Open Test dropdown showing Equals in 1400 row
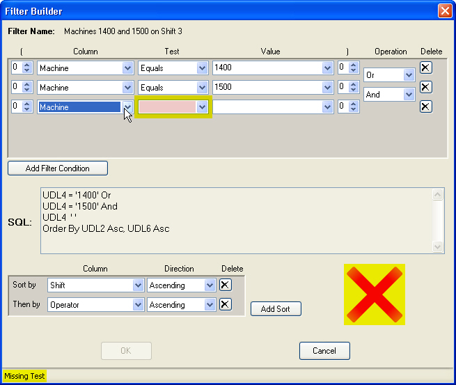 pyautogui.click(x=202, y=68)
